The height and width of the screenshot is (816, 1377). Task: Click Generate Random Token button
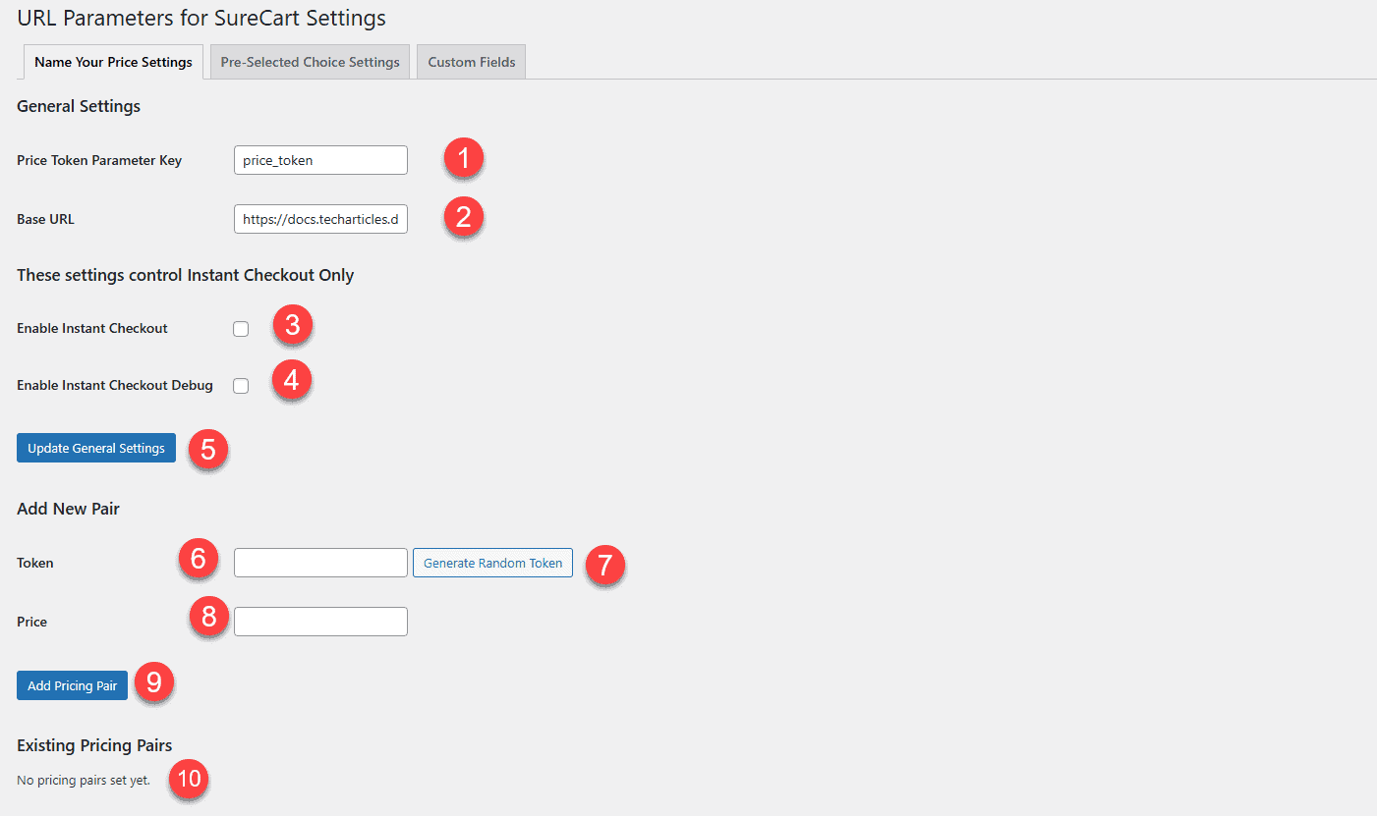pyautogui.click(x=492, y=563)
